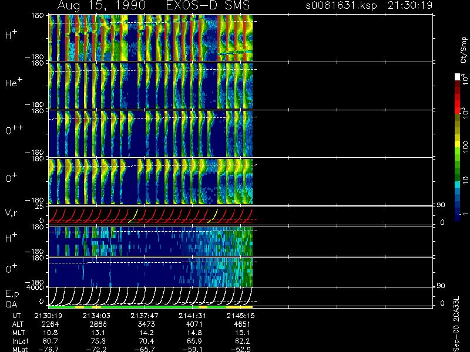Click MLat value "-72.2"
Viewport: 470px width, 352px height.
(96, 349)
